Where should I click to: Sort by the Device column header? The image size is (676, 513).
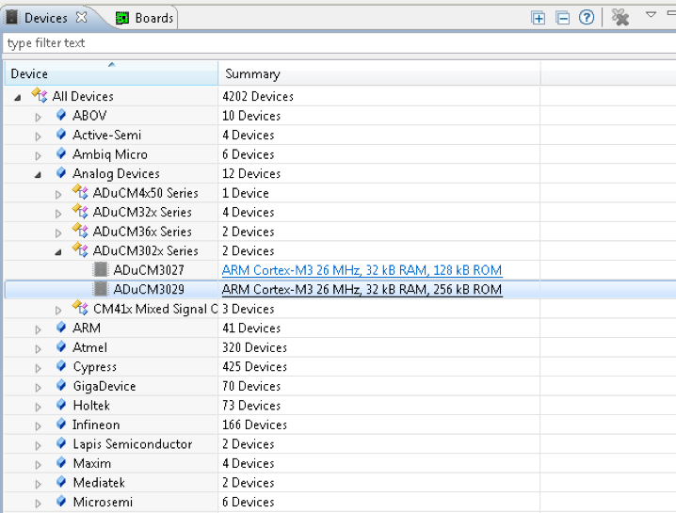(111, 73)
